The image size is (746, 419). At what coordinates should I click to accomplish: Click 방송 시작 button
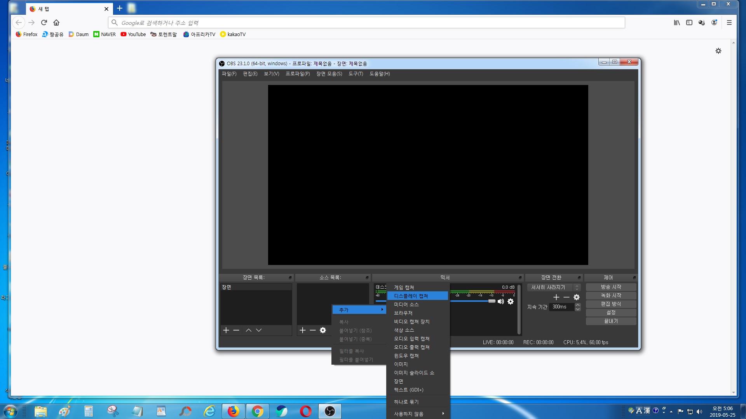tap(611, 287)
